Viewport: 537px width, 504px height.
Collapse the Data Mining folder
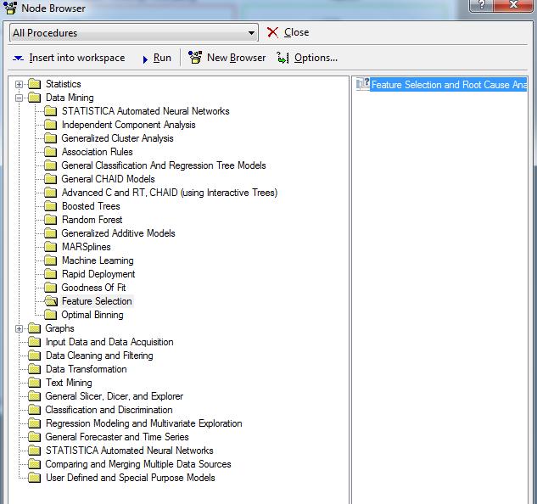tap(20, 98)
